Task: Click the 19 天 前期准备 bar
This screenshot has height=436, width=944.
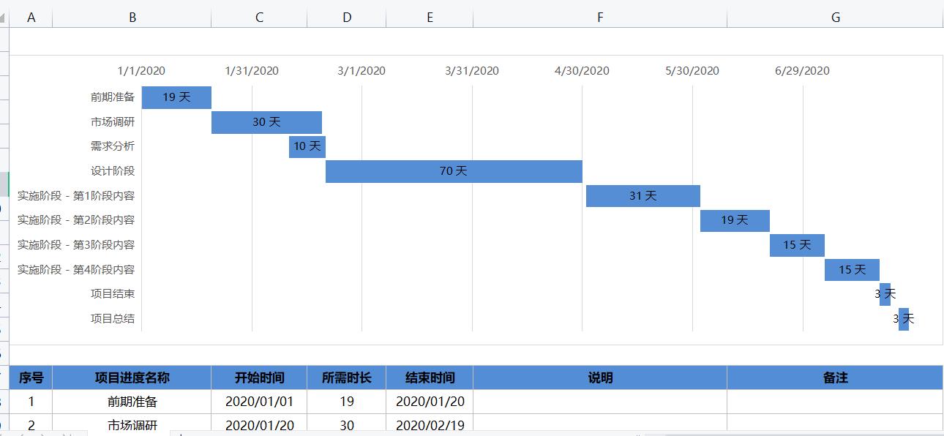Action: [x=176, y=97]
